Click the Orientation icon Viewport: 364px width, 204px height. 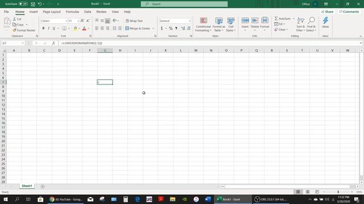(114, 21)
